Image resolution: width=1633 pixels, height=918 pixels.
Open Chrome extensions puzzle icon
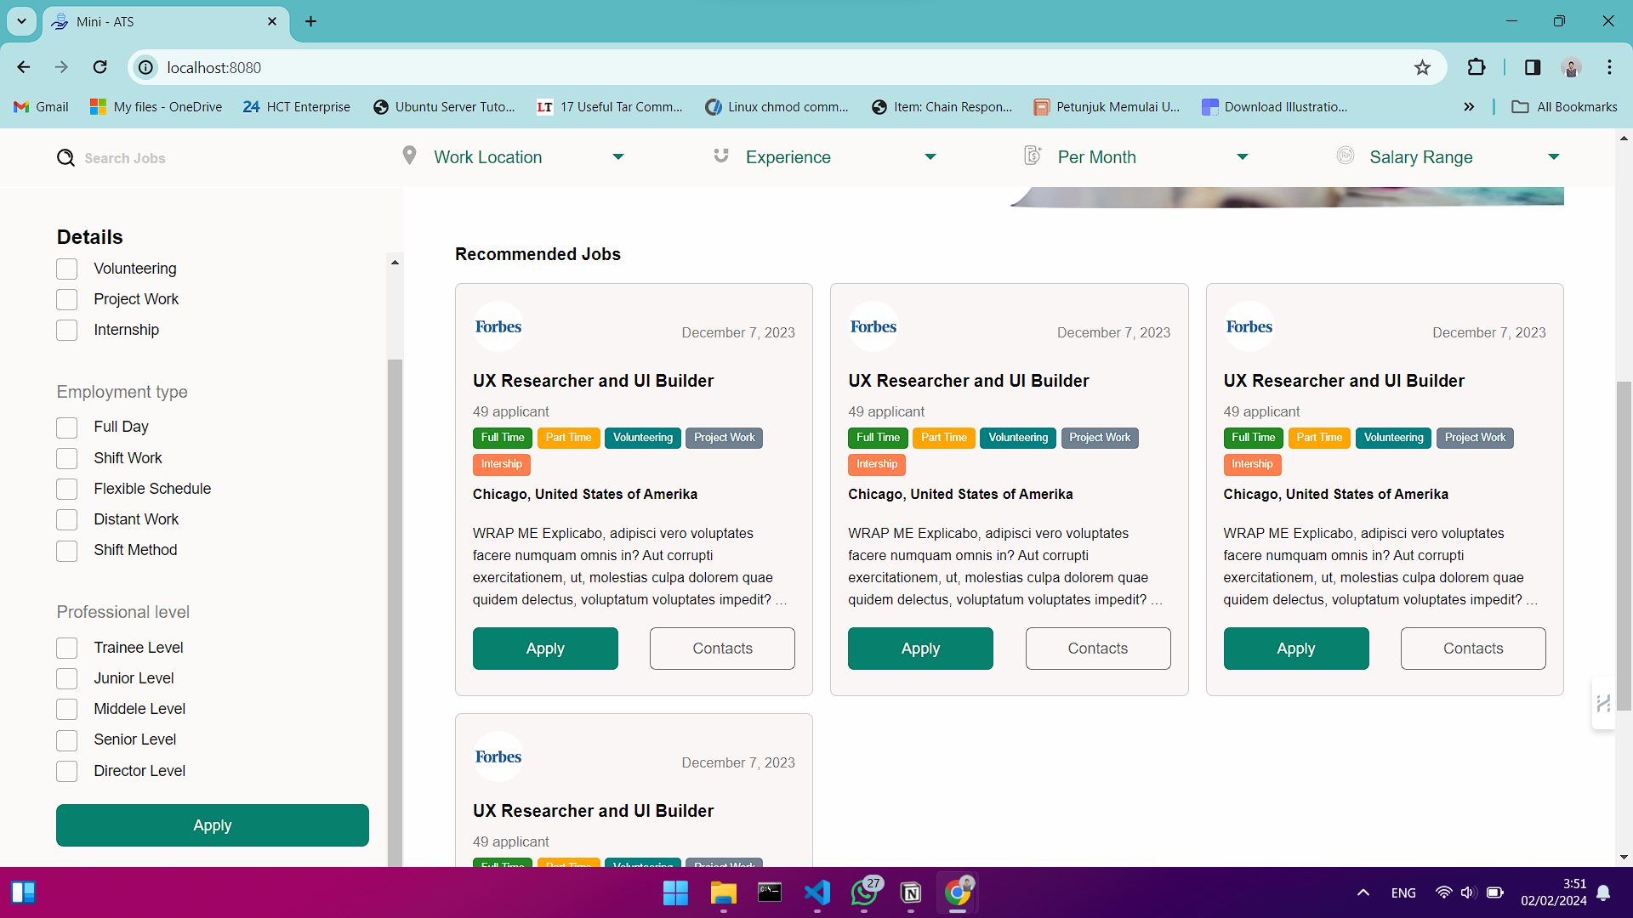click(x=1477, y=67)
